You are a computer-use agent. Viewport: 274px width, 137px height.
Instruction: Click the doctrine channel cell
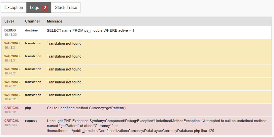click(31, 30)
